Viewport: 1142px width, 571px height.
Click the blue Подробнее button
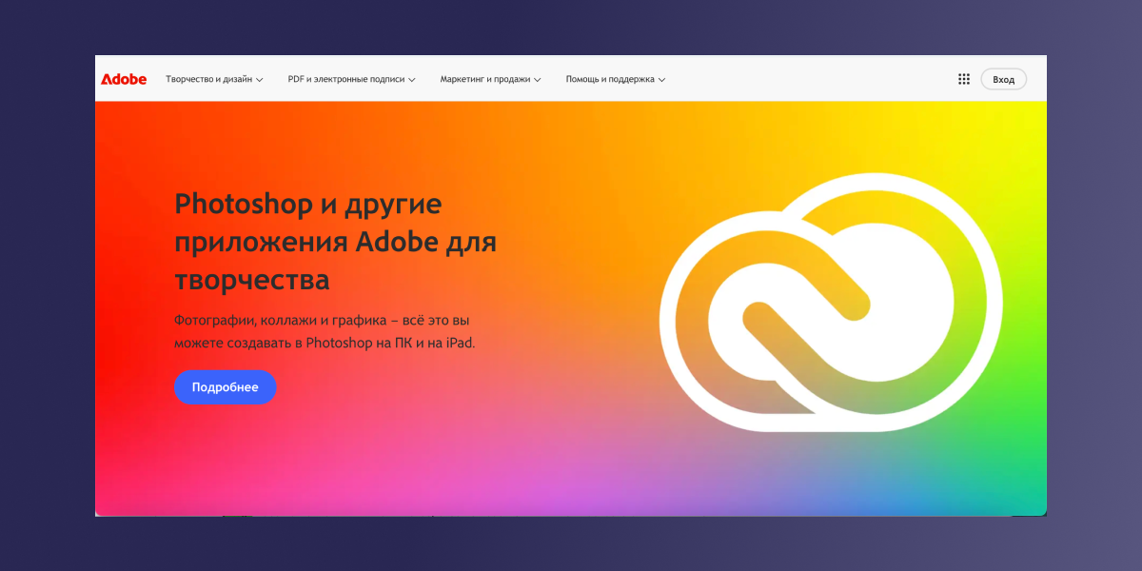pyautogui.click(x=226, y=387)
